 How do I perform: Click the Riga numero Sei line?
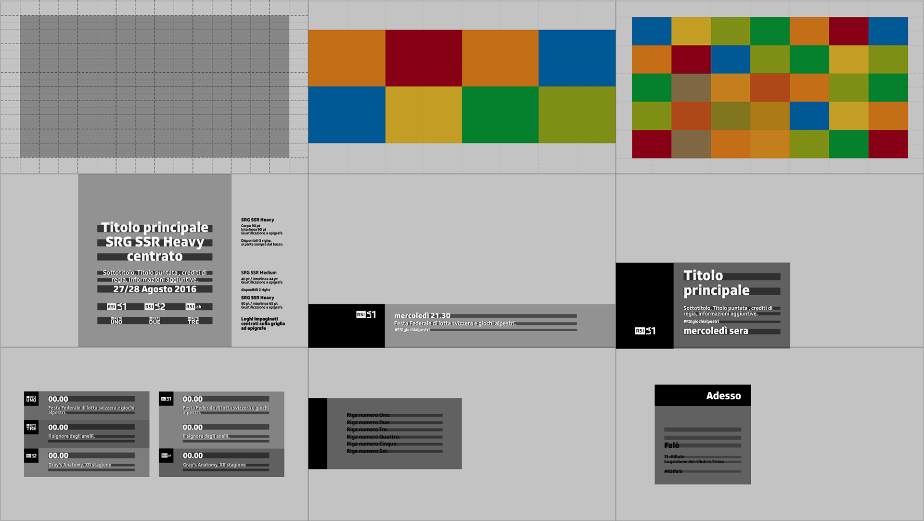(x=367, y=451)
